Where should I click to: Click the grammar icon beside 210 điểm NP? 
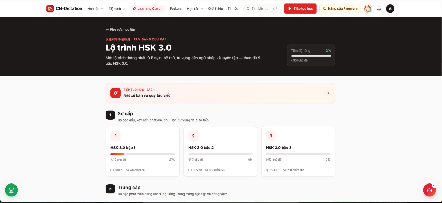coord(285,170)
